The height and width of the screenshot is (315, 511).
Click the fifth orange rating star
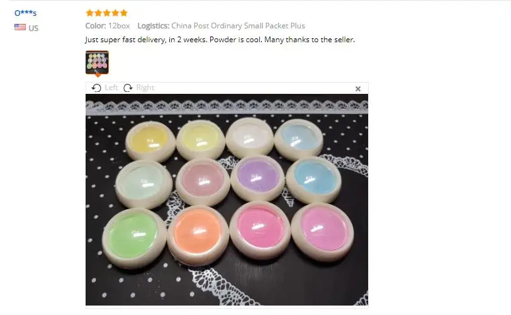pyautogui.click(x=123, y=13)
